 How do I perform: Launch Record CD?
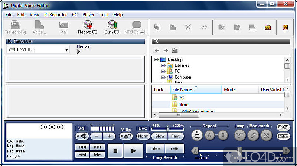click(88, 27)
